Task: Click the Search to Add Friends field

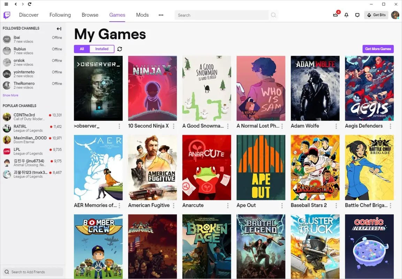Action: click(x=32, y=272)
